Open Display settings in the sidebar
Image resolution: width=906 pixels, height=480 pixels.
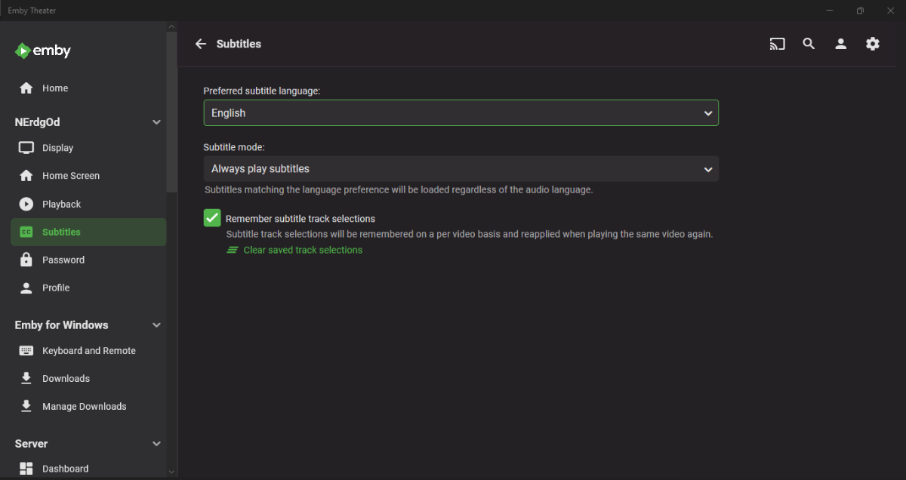(x=57, y=148)
